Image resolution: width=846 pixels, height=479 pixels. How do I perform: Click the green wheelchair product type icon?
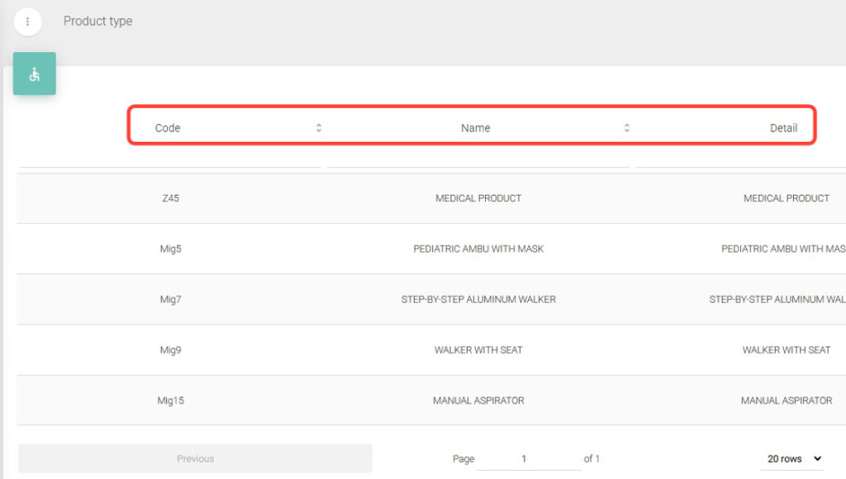(35, 74)
